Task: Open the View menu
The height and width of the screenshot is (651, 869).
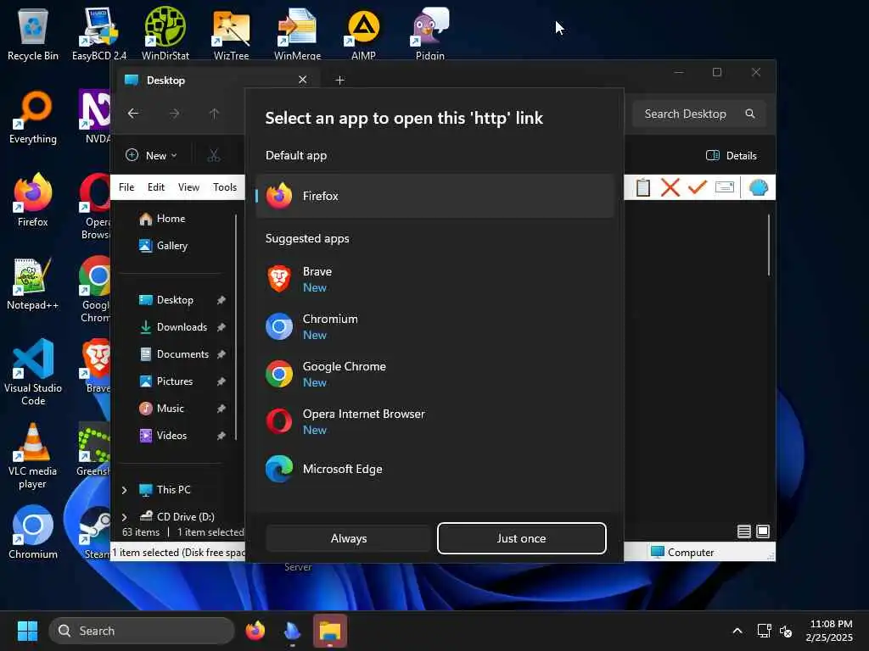Action: point(188,187)
